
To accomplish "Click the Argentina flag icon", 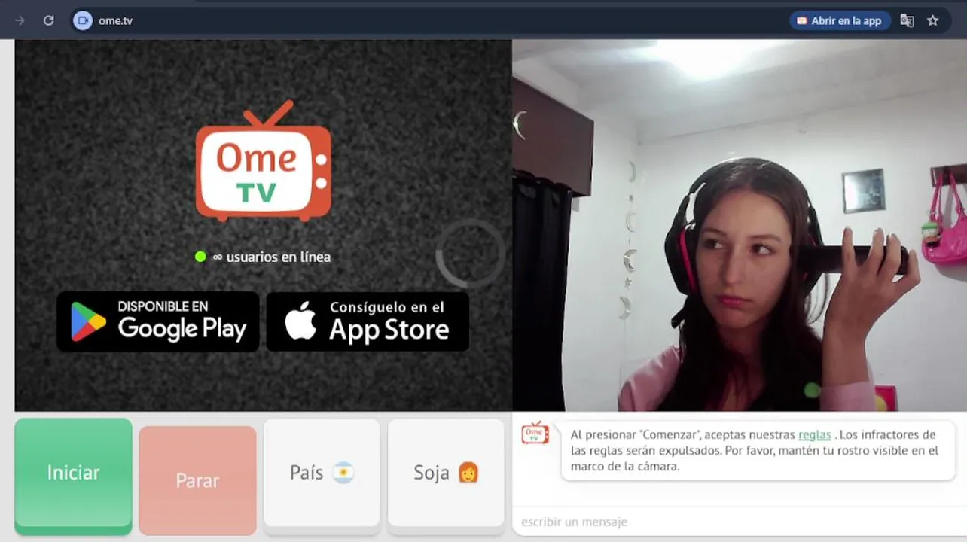I will coord(343,473).
